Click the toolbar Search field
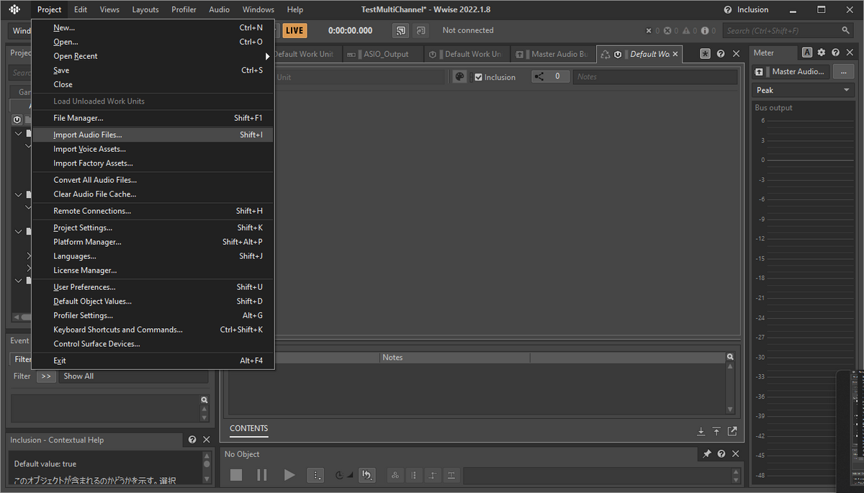The image size is (864, 493). 788,30
